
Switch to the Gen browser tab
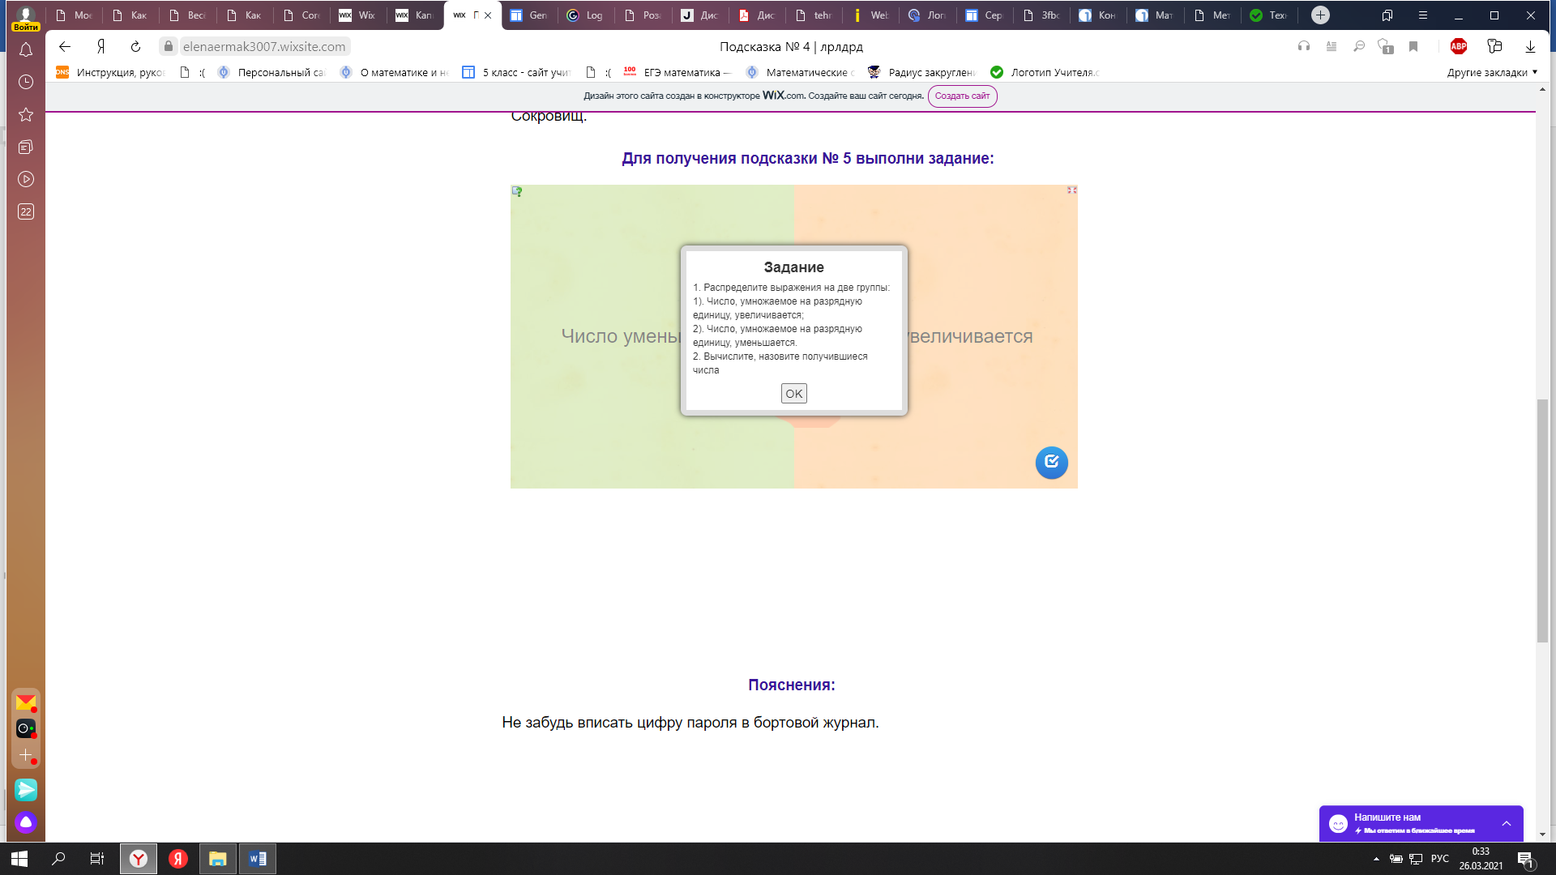click(x=529, y=15)
